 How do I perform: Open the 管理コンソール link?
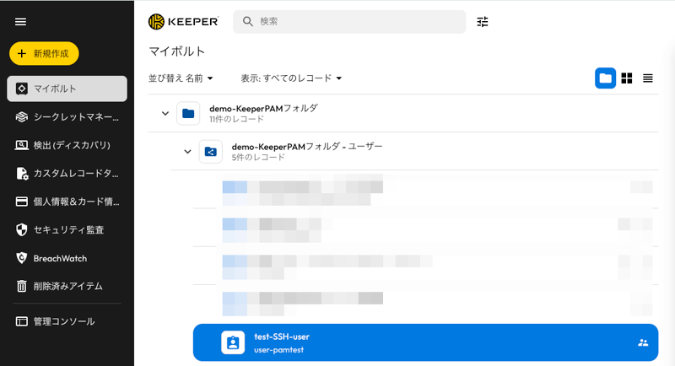[63, 321]
